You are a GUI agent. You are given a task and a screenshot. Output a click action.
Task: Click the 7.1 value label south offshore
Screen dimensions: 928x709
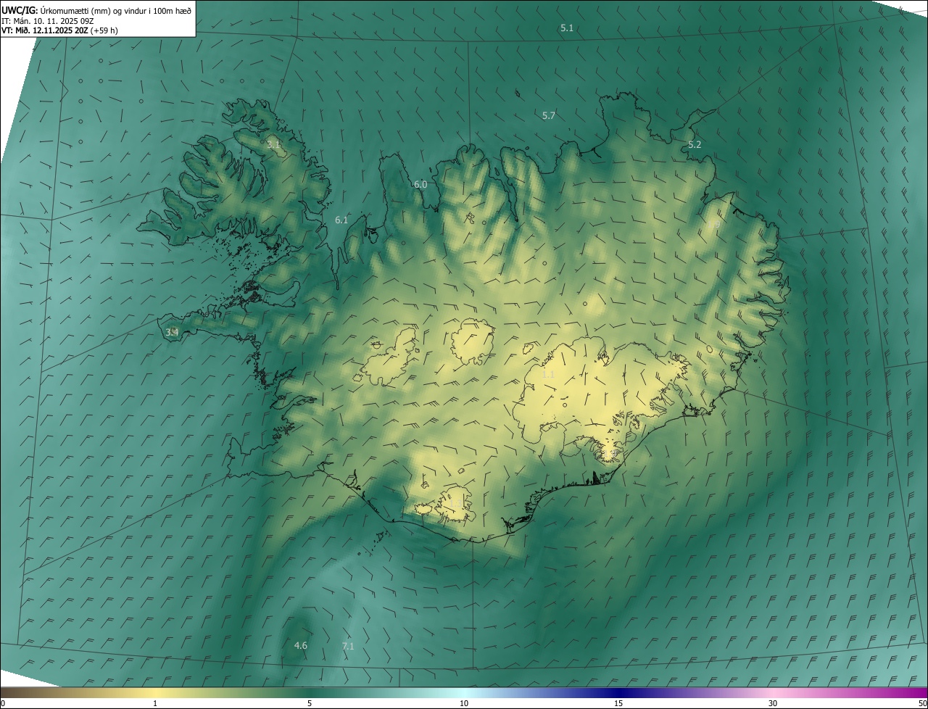[348, 646]
